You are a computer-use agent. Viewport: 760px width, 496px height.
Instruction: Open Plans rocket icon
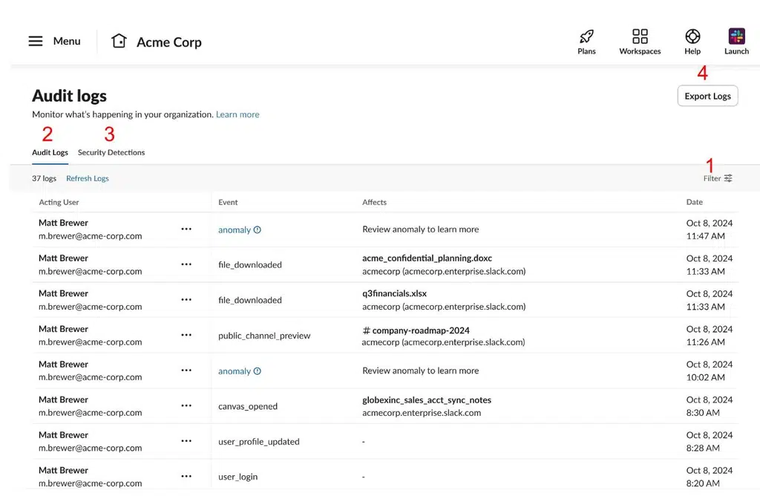coord(586,36)
